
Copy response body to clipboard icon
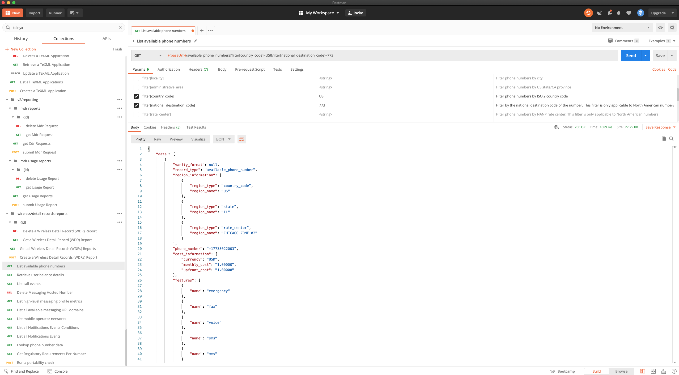[664, 139]
